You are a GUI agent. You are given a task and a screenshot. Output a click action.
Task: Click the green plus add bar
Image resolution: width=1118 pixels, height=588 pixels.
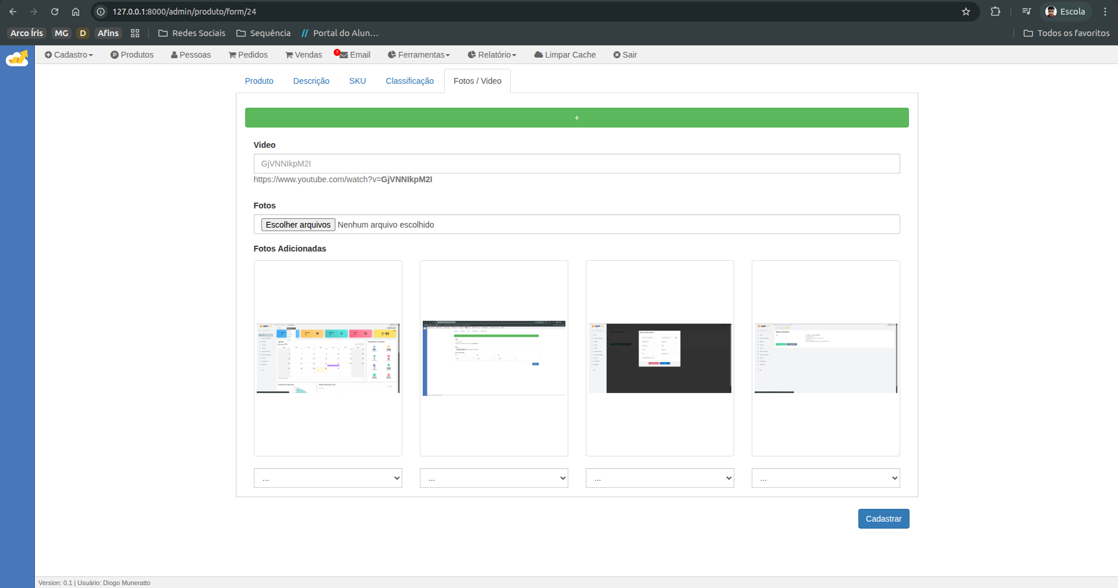(x=576, y=118)
